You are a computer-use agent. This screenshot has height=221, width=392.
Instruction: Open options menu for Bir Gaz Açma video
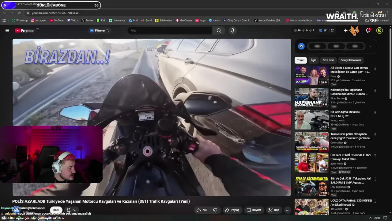(375, 113)
